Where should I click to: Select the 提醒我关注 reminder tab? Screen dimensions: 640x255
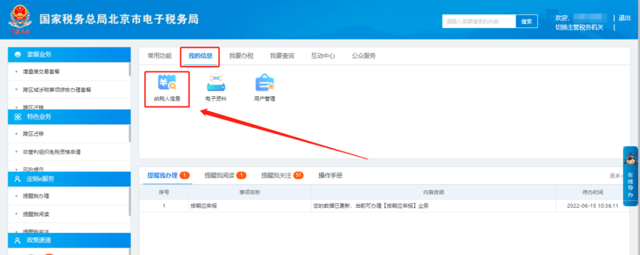[x=283, y=176]
